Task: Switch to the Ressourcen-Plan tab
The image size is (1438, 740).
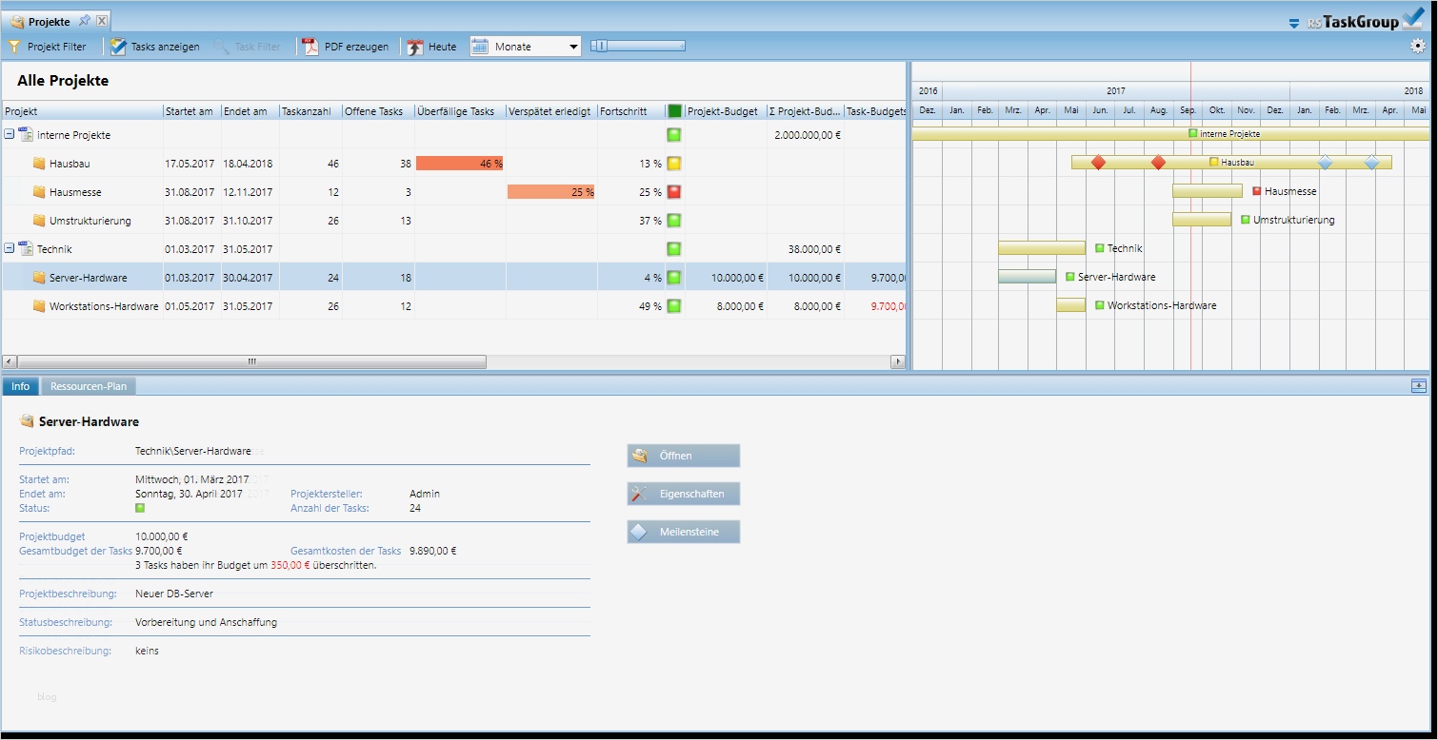Action: click(x=89, y=386)
